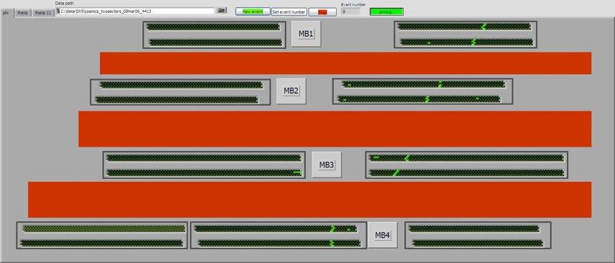Open the theta 11 tab
The image size is (615, 263).
click(43, 13)
